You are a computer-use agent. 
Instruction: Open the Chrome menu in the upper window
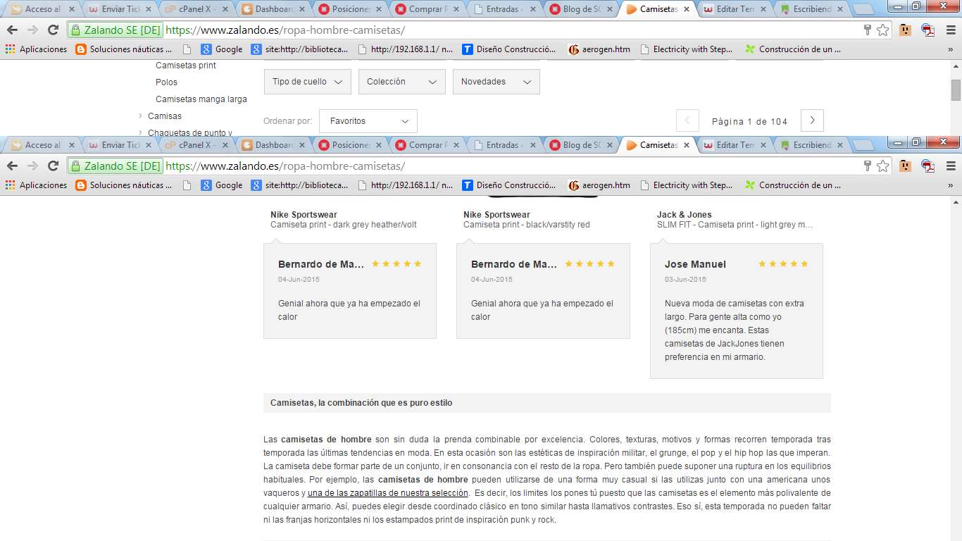click(951, 30)
